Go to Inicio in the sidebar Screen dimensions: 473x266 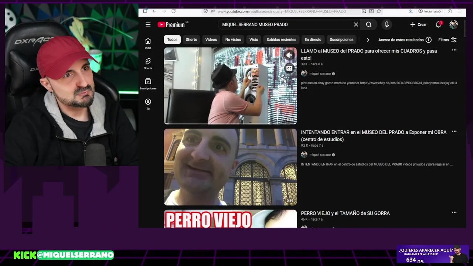148,44
